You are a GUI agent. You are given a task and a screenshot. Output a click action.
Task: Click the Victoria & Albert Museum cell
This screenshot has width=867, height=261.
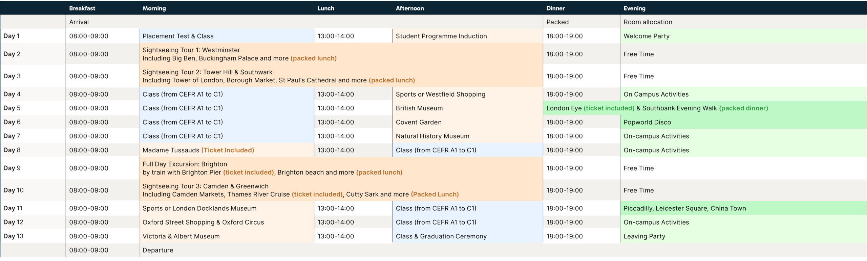[181, 236]
